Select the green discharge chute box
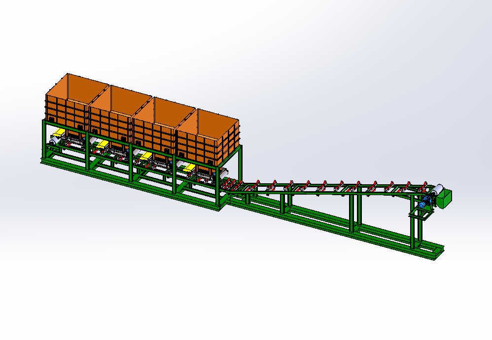 pos(444,199)
